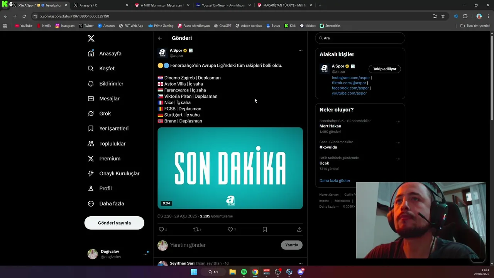Viewport: 494px width, 278px height.
Task: Open Grok from the sidebar
Action: 99,114
